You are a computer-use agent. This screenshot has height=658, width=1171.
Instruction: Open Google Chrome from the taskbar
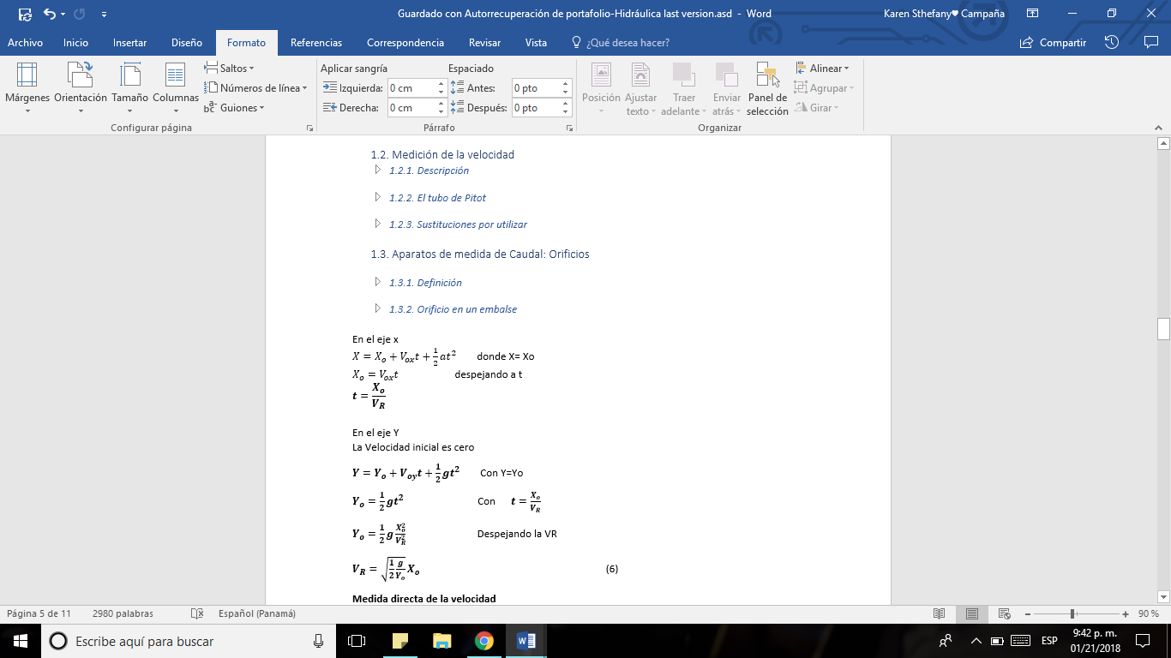pyautogui.click(x=484, y=641)
